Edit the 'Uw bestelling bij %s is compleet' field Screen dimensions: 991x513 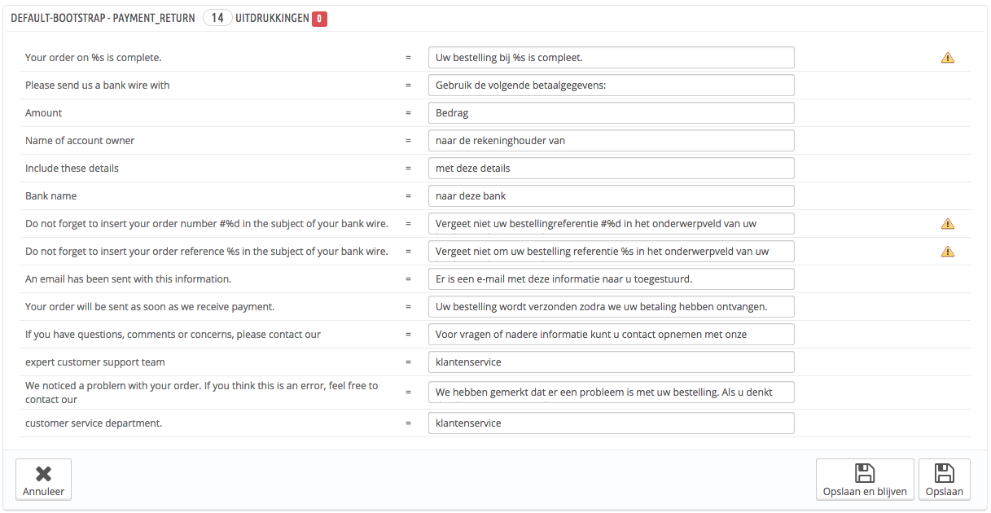pos(611,58)
